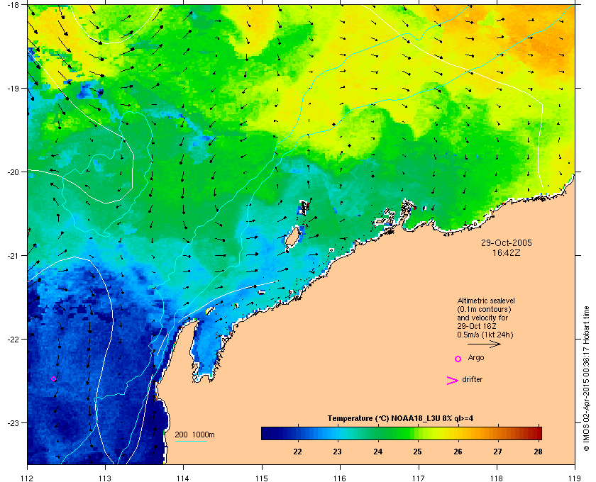The image size is (596, 482).
Task: Click the Argo legend circle symbol
Action: 458,359
